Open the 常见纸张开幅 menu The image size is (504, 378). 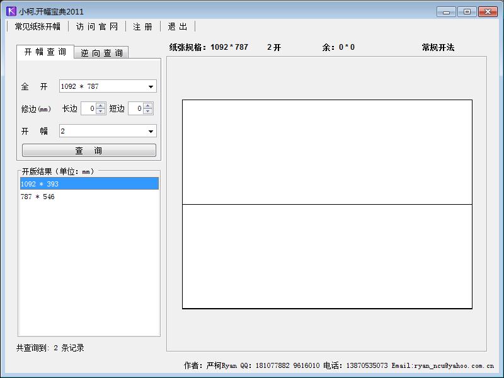38,26
